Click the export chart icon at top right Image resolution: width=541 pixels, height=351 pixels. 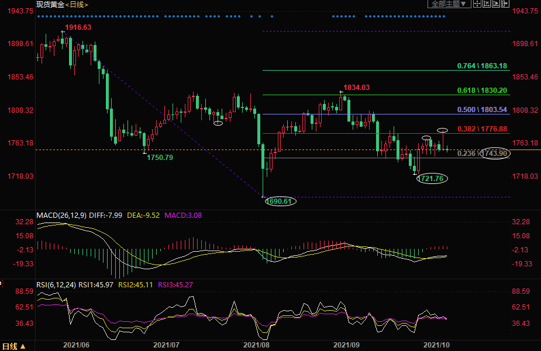(x=505, y=4)
